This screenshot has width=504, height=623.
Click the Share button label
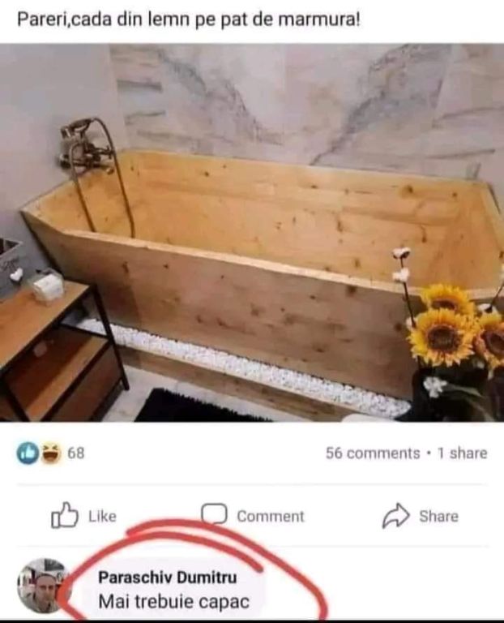438,516
